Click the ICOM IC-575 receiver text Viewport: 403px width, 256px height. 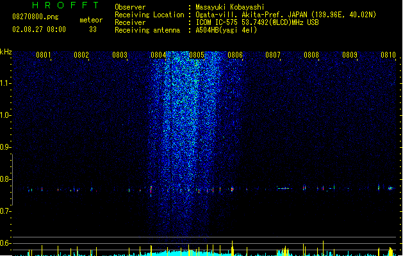(258, 22)
